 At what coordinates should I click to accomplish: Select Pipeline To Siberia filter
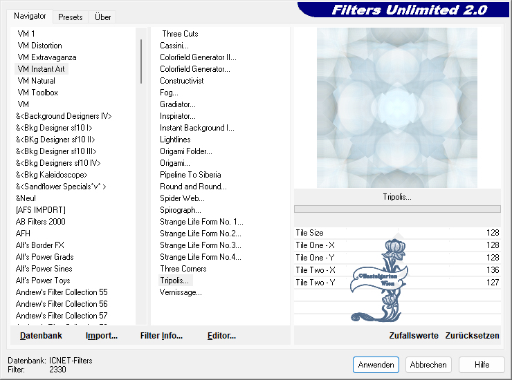pyautogui.click(x=190, y=175)
